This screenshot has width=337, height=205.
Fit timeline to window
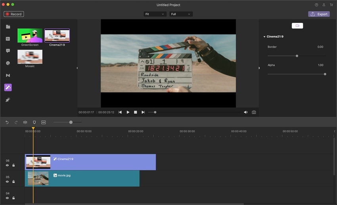coord(44,122)
